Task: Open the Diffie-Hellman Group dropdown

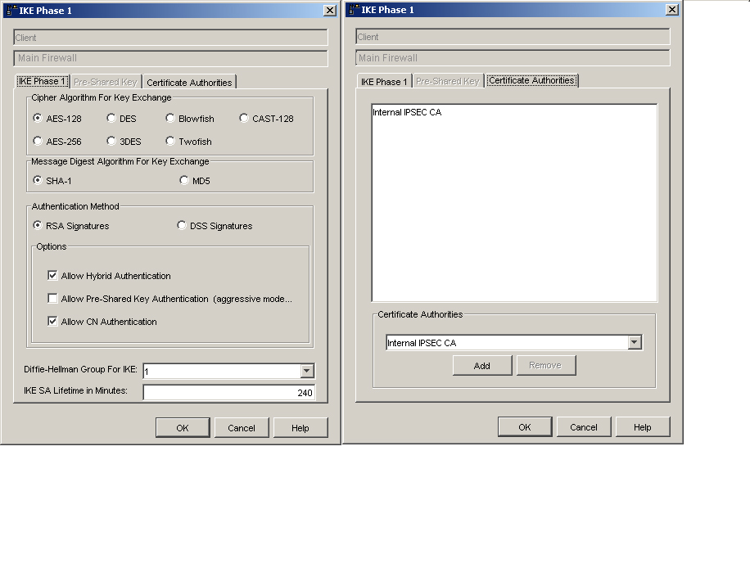Action: 307,372
